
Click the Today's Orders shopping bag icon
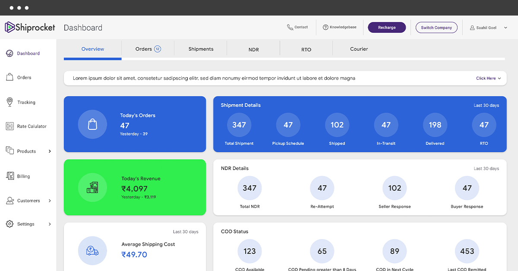(92, 124)
